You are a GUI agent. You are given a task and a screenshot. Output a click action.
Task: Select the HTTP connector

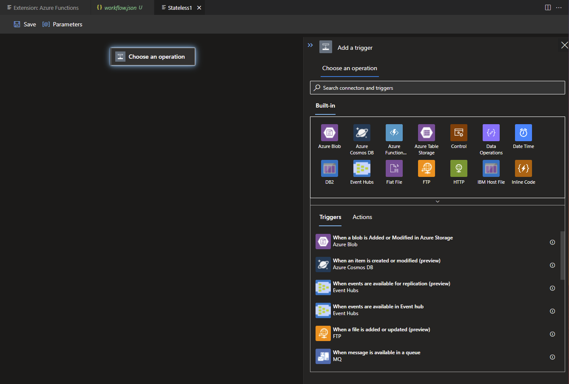[459, 168]
